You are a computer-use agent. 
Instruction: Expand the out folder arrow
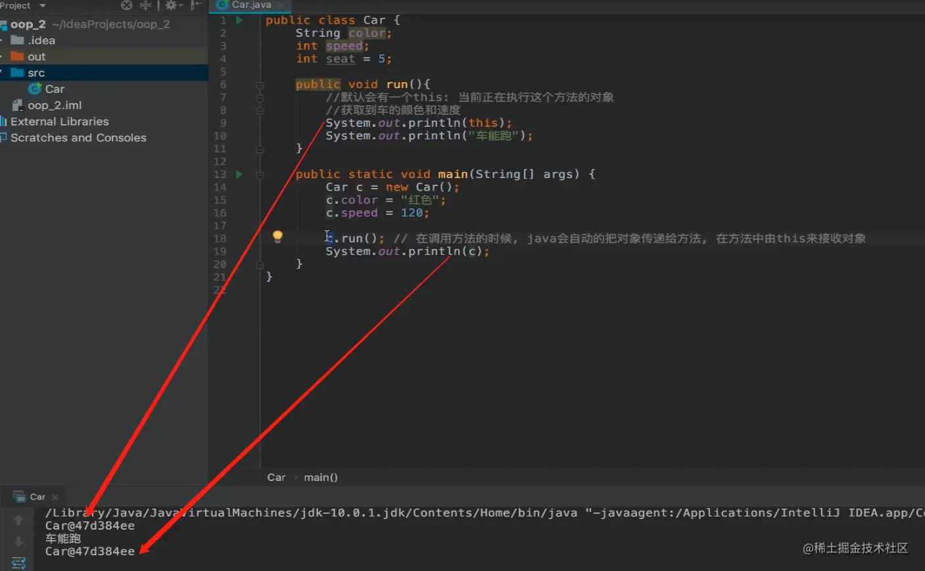pos(2,57)
